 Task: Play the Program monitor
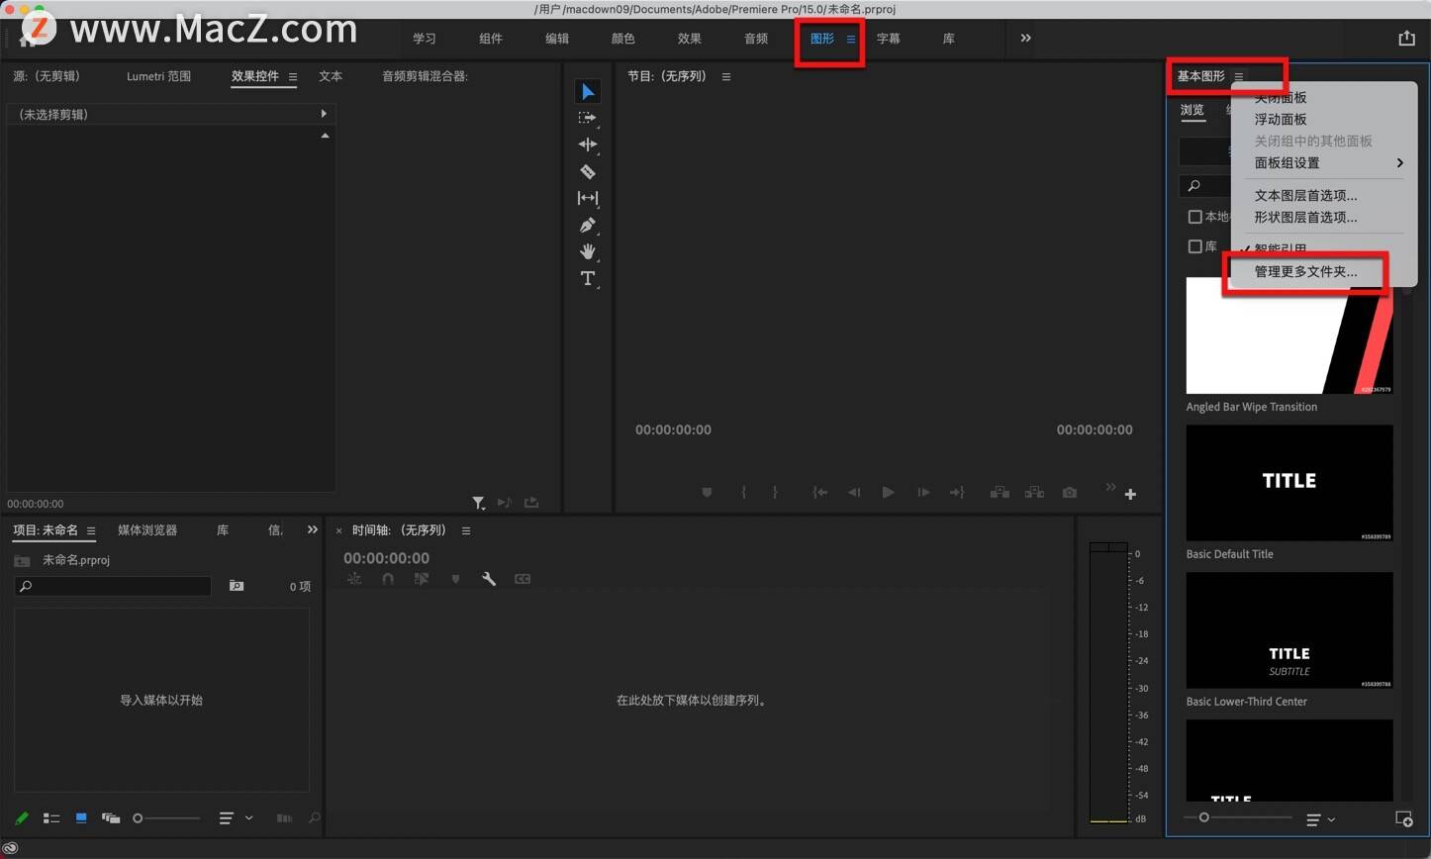click(888, 493)
